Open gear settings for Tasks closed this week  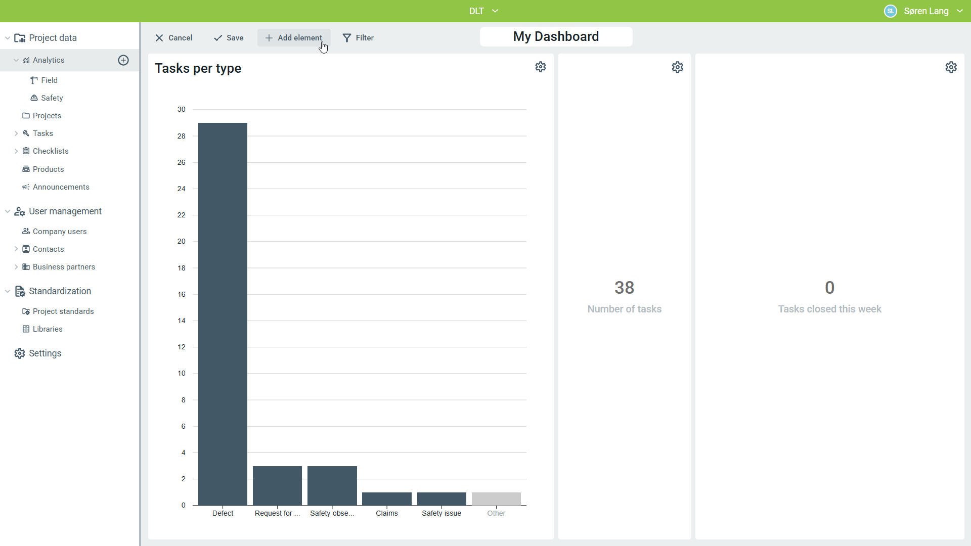coord(951,67)
